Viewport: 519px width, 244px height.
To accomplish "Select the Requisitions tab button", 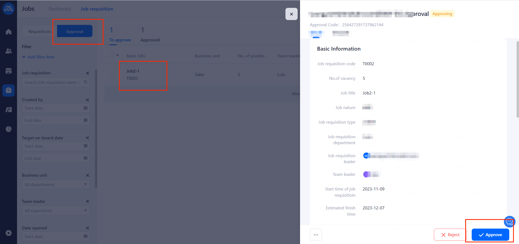I will point(39,31).
